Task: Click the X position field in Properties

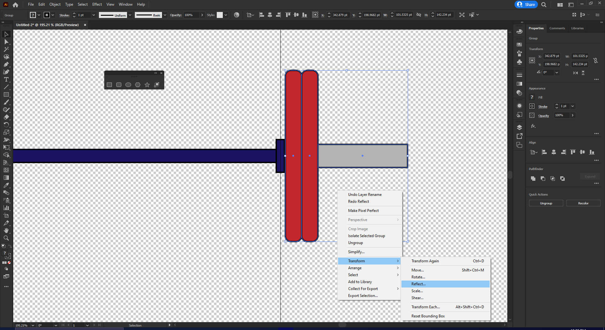Action: pos(552,56)
